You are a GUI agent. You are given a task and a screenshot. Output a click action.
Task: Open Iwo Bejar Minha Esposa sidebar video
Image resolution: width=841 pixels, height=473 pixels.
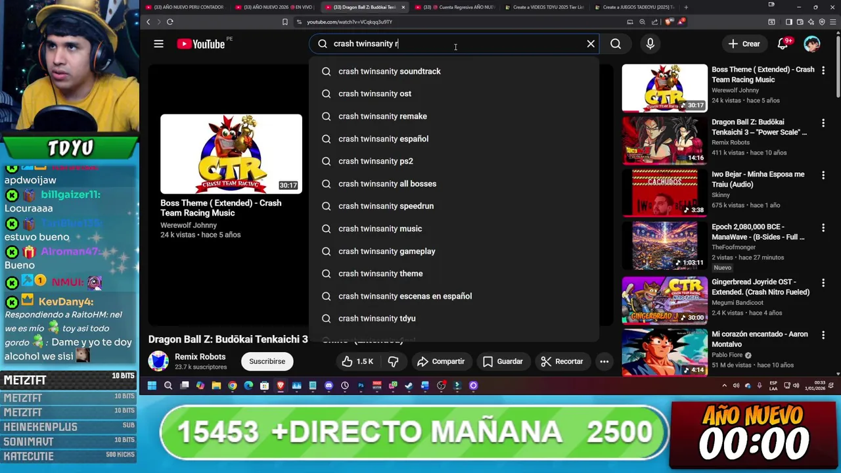coord(664,193)
